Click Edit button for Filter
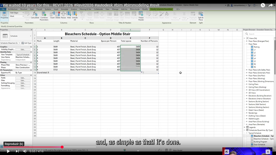 click(x=23, y=81)
